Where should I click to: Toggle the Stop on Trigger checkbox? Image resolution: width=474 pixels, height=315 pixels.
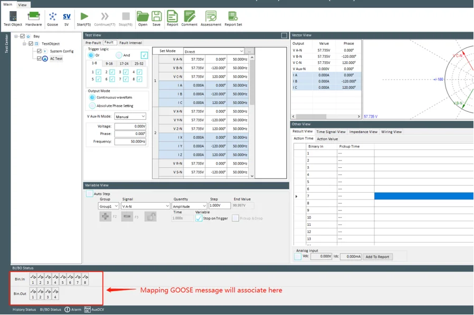(198, 218)
